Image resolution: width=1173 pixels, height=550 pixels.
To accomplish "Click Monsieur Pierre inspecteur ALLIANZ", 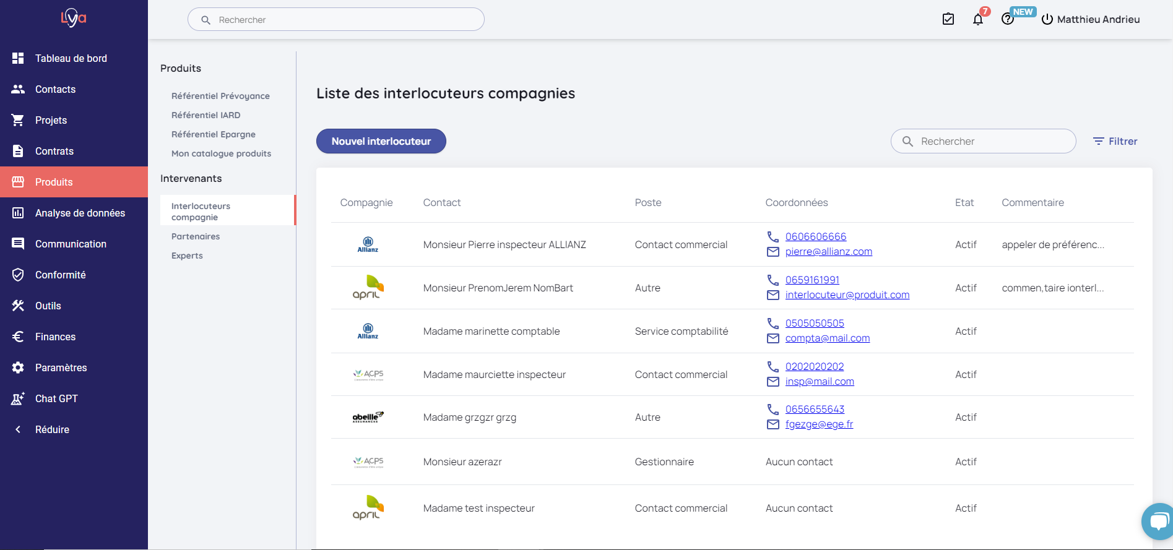I will [504, 244].
